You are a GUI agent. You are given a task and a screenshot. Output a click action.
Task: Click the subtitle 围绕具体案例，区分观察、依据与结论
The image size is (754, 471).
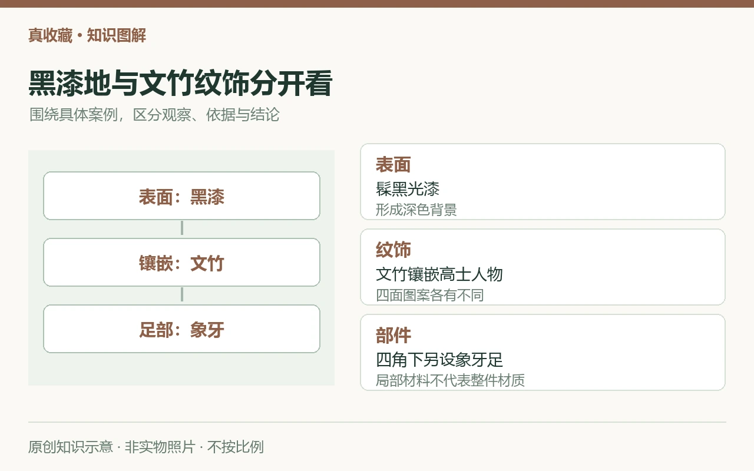click(154, 114)
